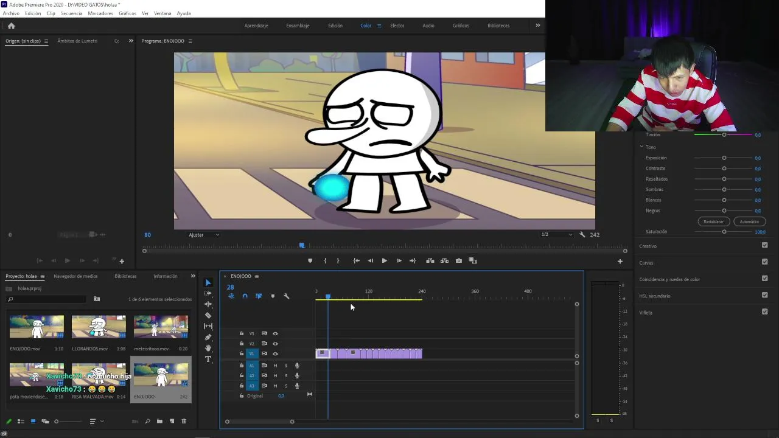Solo audio track A2
Viewport: 779px width, 438px height.
(x=286, y=376)
